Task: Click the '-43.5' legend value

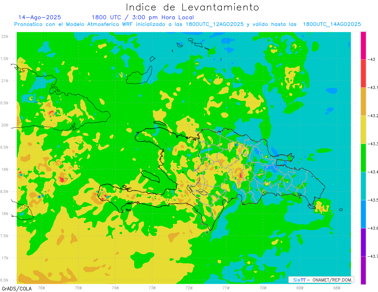Action: [x=373, y=200]
